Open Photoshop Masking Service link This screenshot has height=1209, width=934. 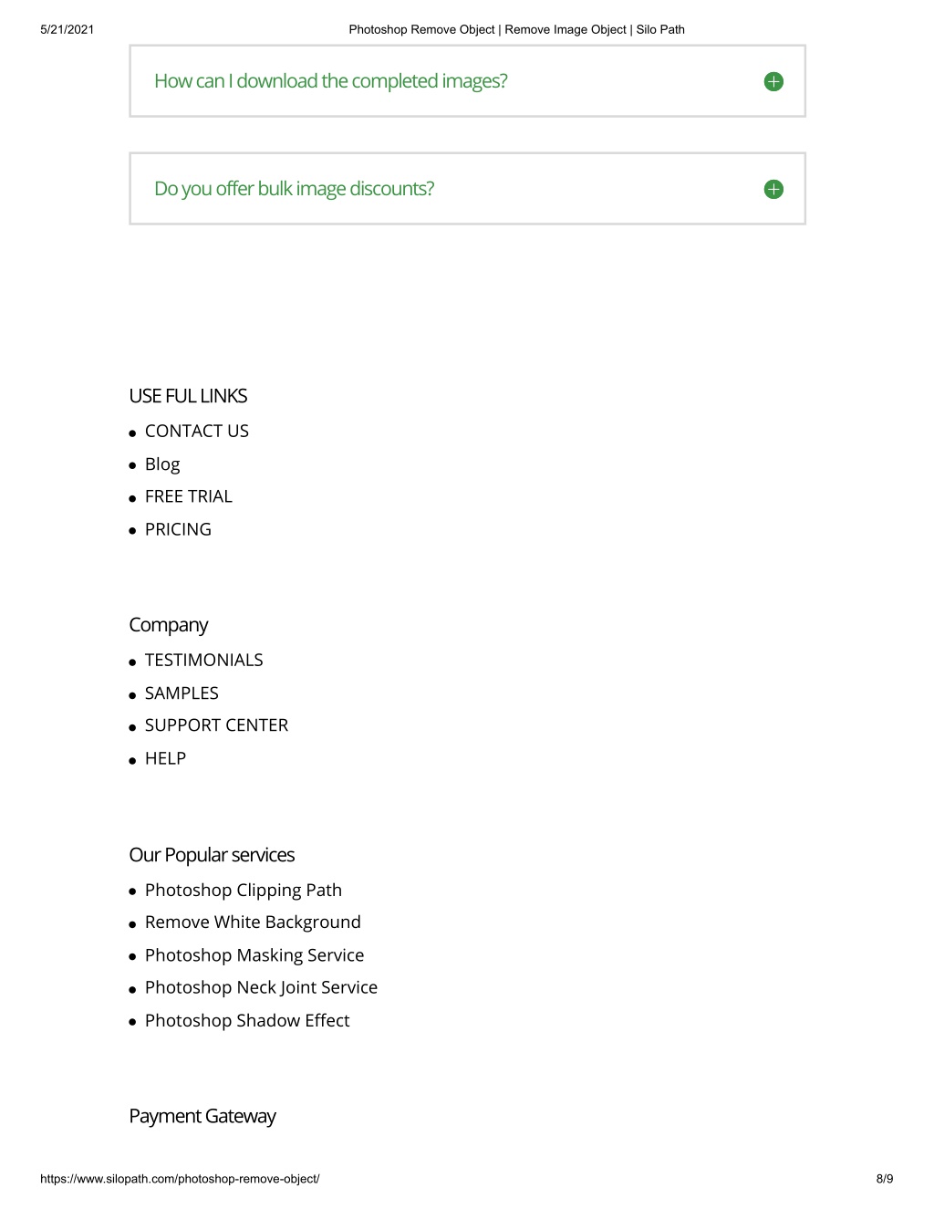click(x=254, y=955)
